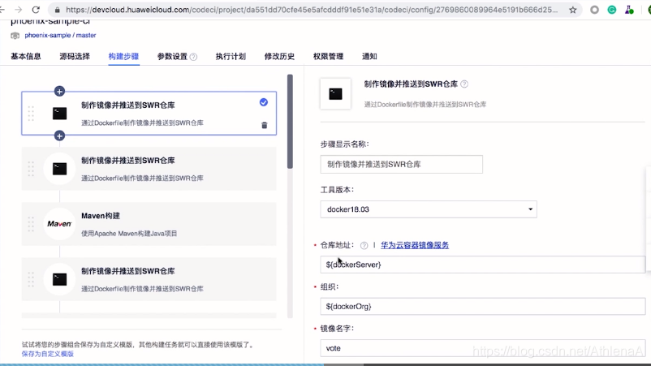Viewport: 651px width, 366px height.
Task: Click the repository icon beside phoenix-sample / master
Action: [15, 36]
